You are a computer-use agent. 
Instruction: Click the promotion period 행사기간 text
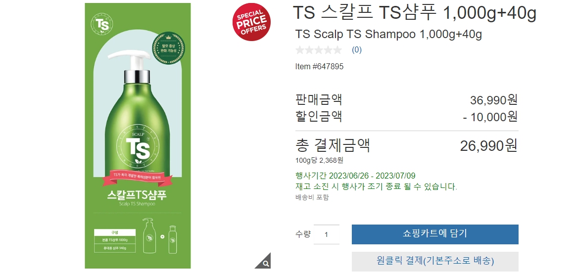[x=355, y=176]
